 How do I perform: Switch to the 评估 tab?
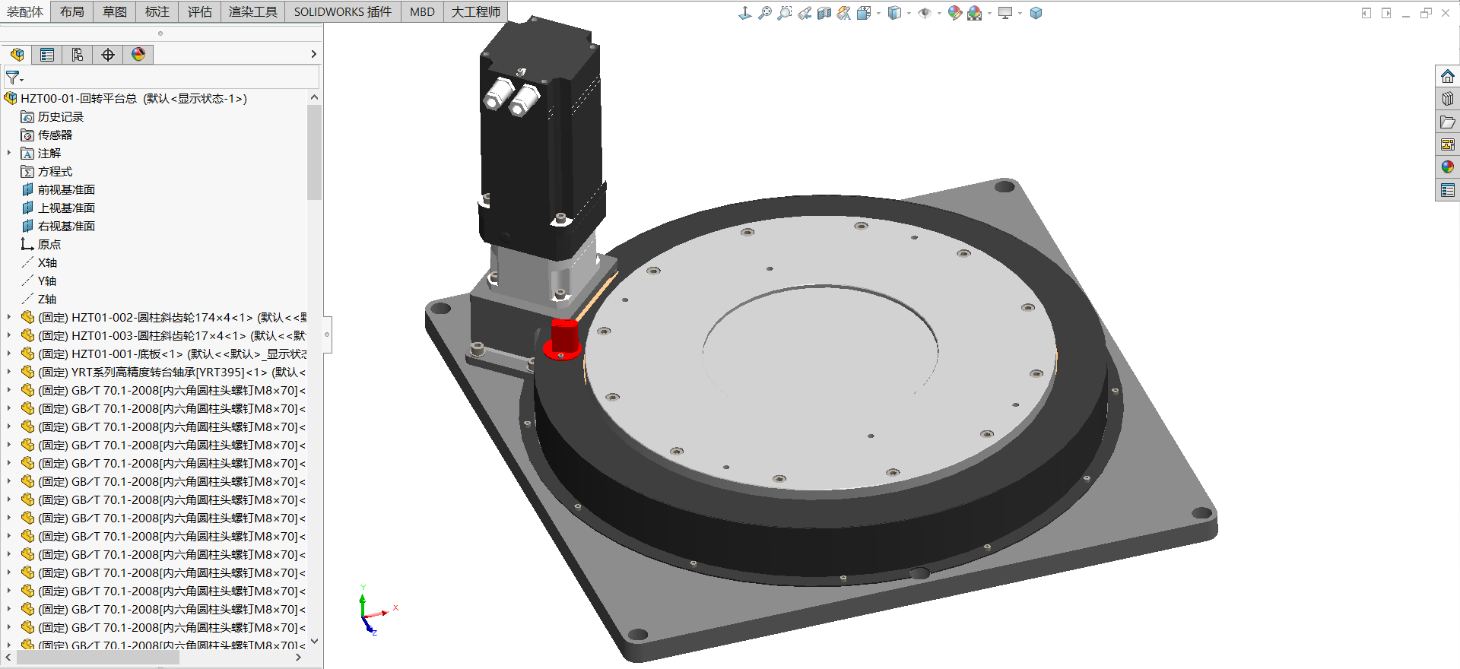pyautogui.click(x=200, y=11)
